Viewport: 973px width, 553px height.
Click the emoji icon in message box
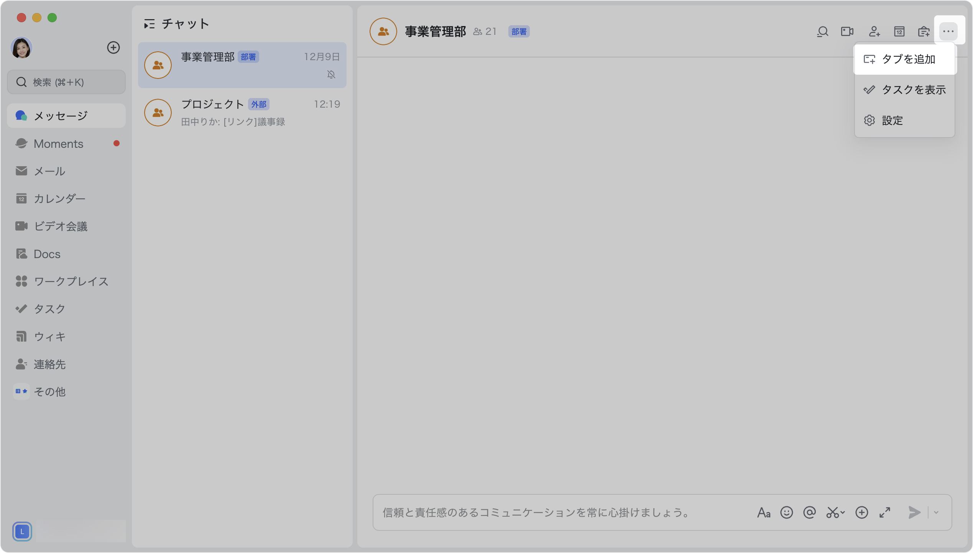click(x=786, y=512)
